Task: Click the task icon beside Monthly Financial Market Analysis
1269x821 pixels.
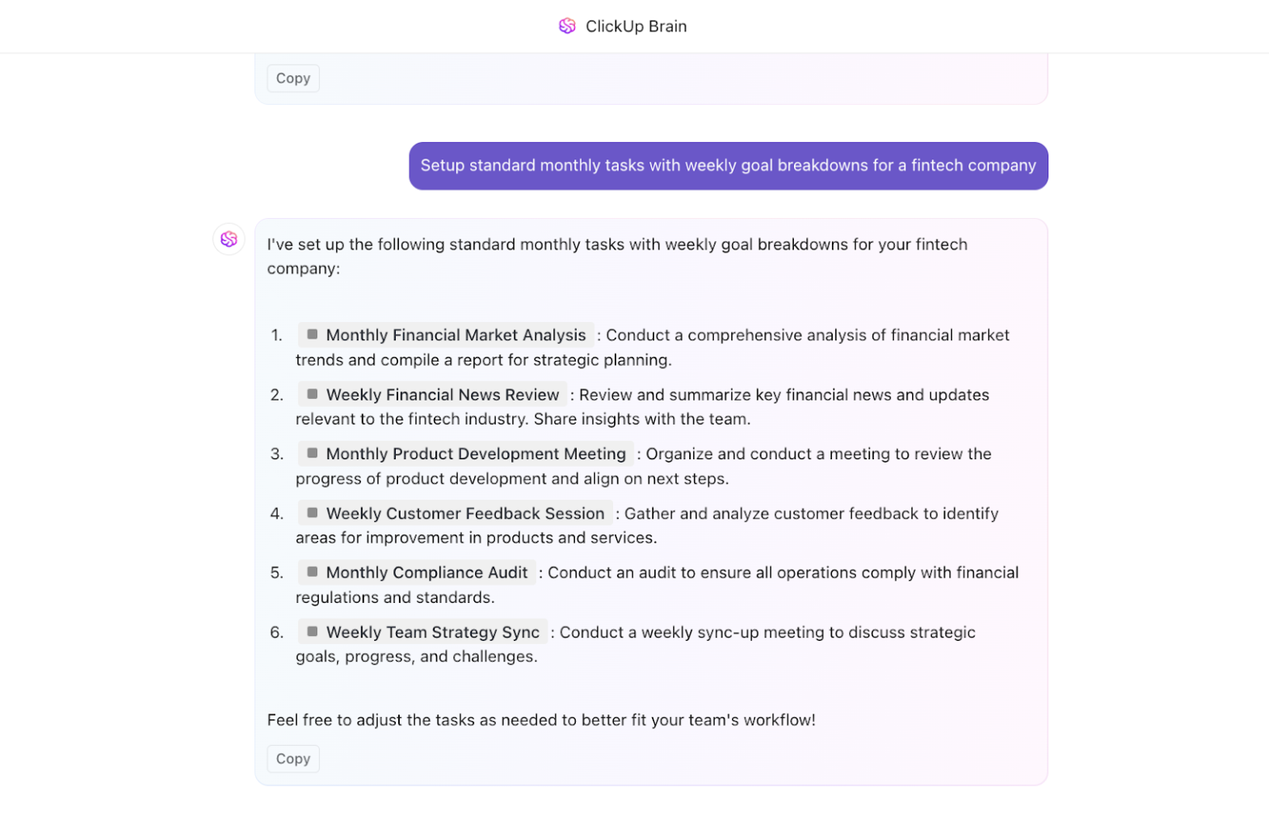Action: pyautogui.click(x=312, y=334)
